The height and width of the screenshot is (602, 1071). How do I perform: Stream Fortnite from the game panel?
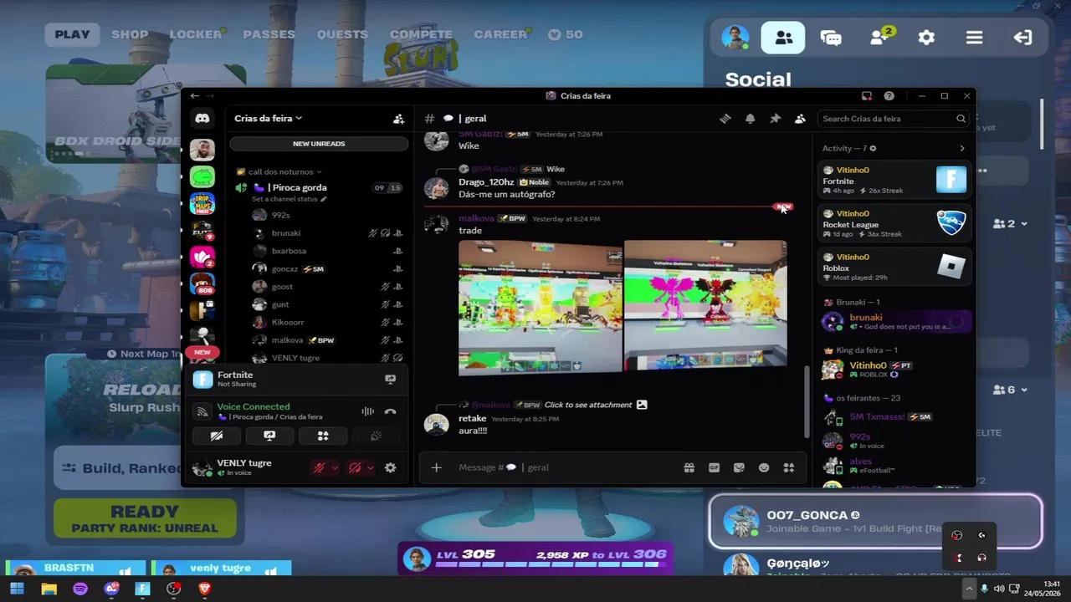[x=390, y=380]
